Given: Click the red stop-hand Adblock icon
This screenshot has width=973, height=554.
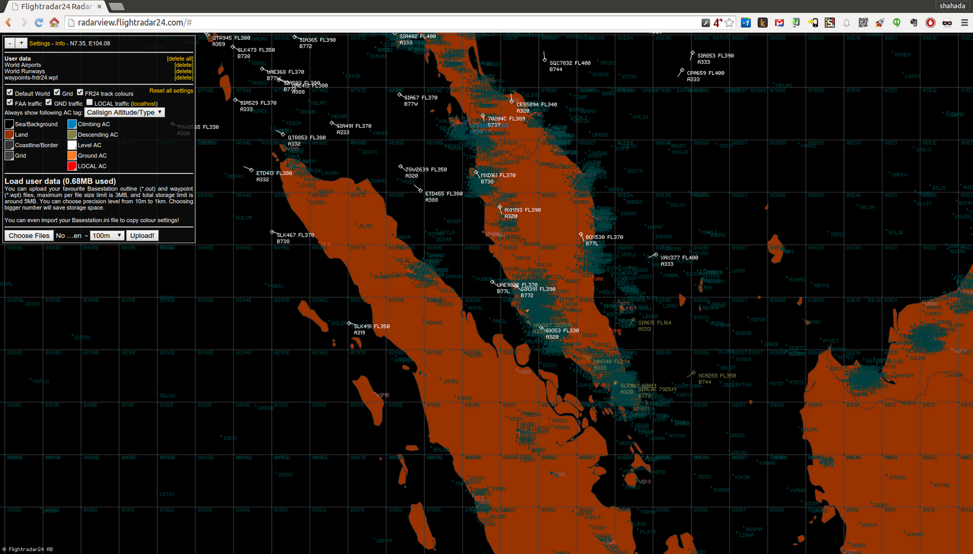Looking at the screenshot, I should 930,23.
